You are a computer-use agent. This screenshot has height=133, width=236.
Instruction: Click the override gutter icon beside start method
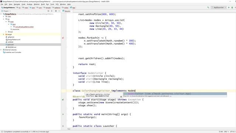[63, 99]
